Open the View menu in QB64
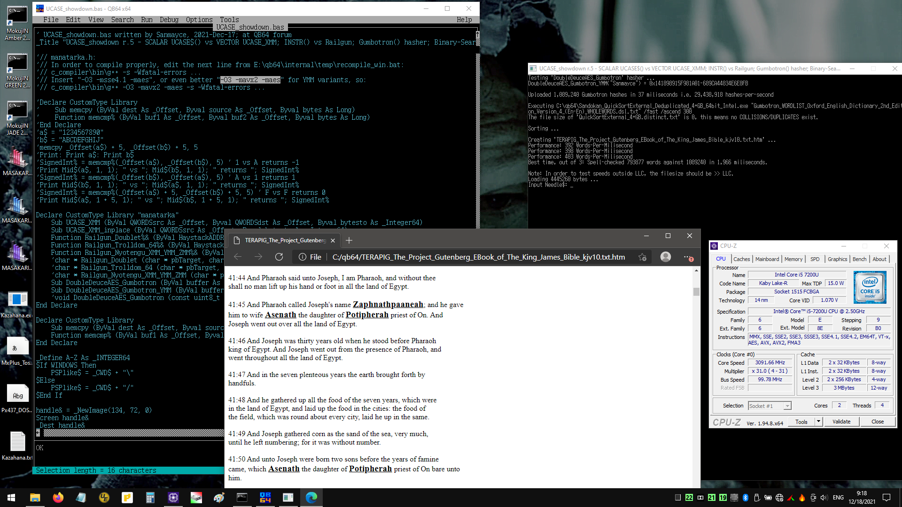The image size is (902, 507). [x=96, y=20]
